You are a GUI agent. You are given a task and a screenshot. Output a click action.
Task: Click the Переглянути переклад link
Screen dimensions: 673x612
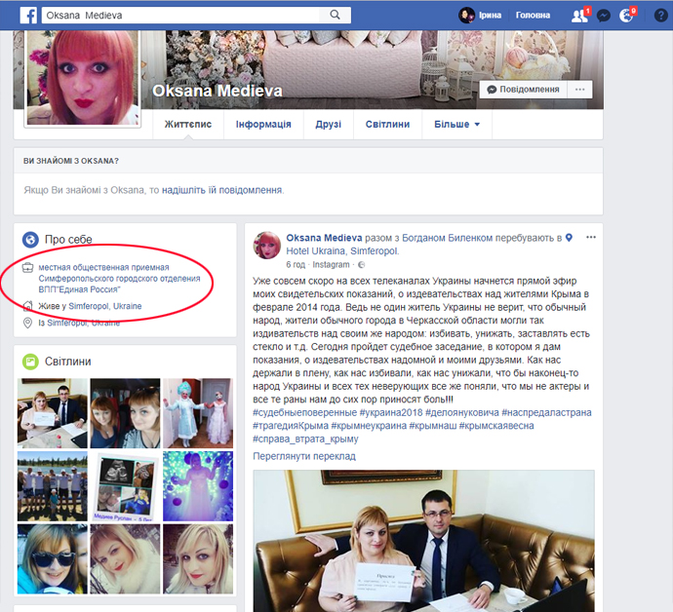303,456
